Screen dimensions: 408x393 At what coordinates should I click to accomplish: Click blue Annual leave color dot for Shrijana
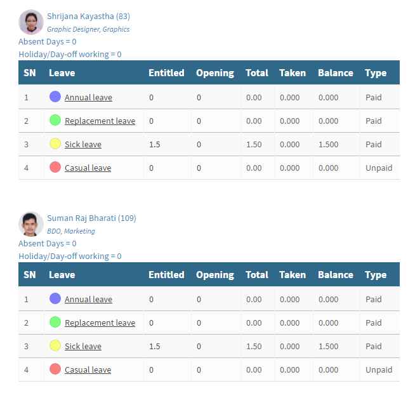pyautogui.click(x=55, y=97)
